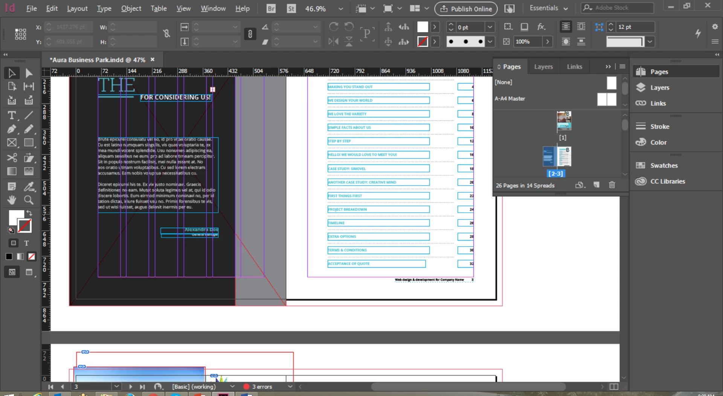Image resolution: width=723 pixels, height=396 pixels.
Task: Toggle formatting affects text button
Action: point(26,243)
